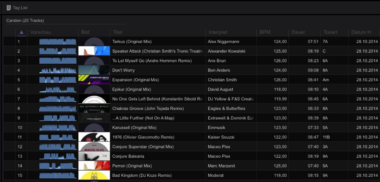Image resolution: width=380 pixels, height=182 pixels.
Task: Select the Christian Smith Expansion cover art
Action: 94,80
